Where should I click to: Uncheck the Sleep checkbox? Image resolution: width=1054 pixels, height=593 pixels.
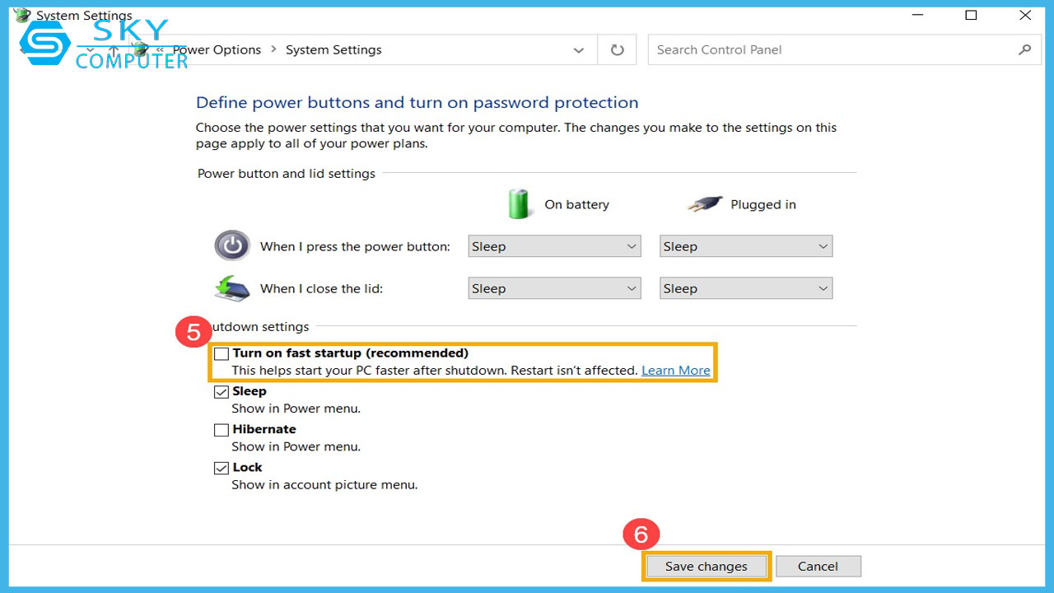pyautogui.click(x=222, y=392)
